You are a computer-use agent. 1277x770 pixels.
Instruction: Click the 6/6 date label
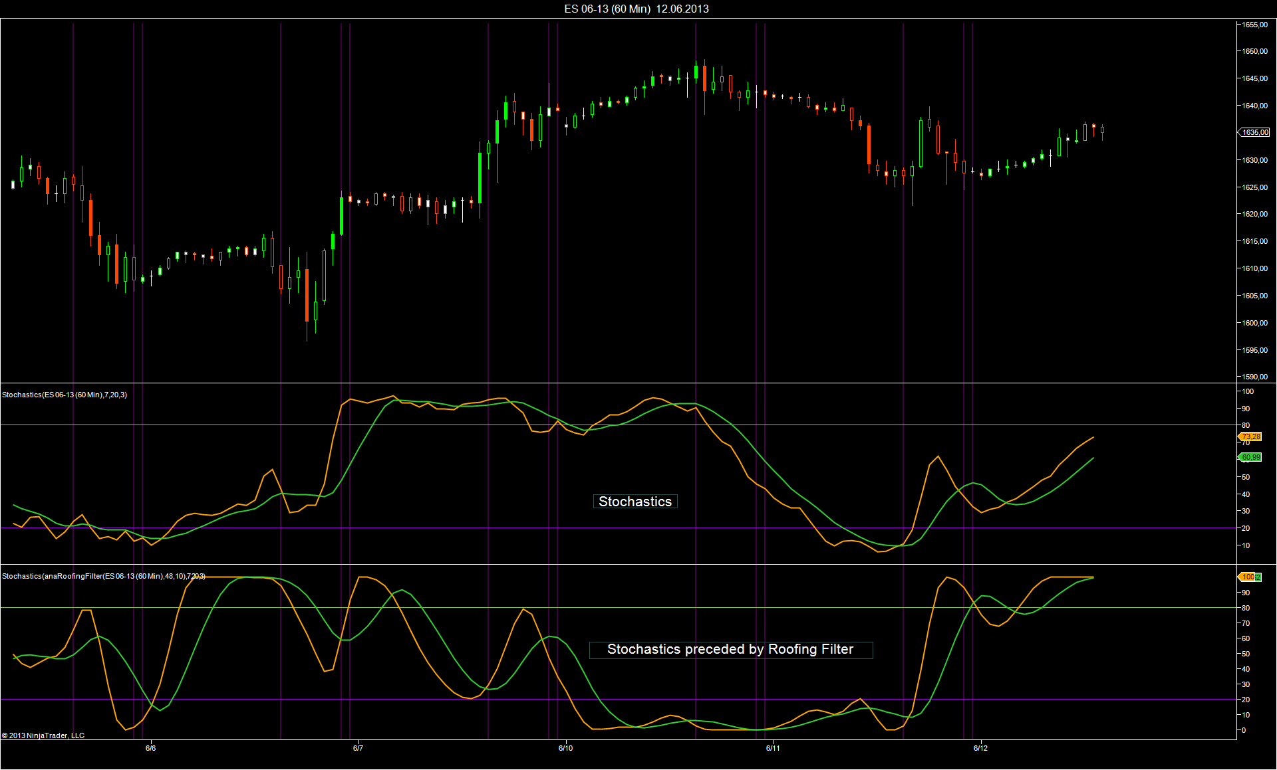pyautogui.click(x=151, y=748)
